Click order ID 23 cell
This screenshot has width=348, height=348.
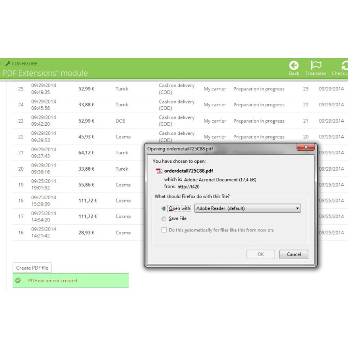(x=21, y=121)
